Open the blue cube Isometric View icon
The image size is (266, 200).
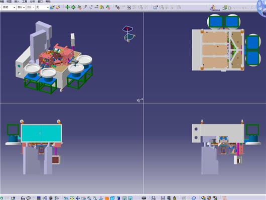[112, 198]
